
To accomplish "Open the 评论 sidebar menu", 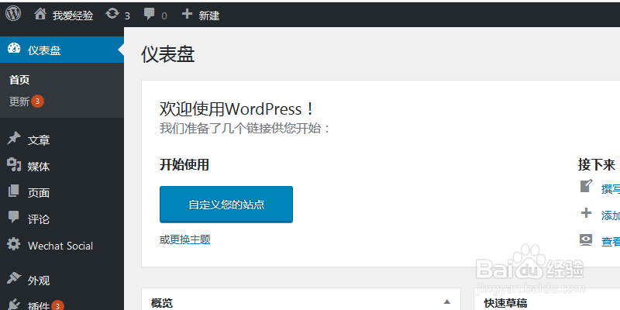I will [39, 219].
